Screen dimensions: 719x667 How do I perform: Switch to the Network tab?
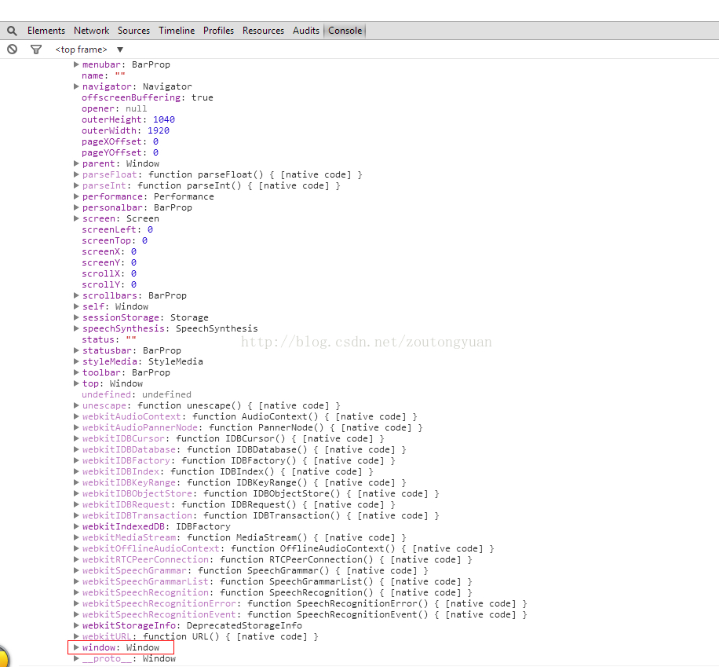point(91,31)
